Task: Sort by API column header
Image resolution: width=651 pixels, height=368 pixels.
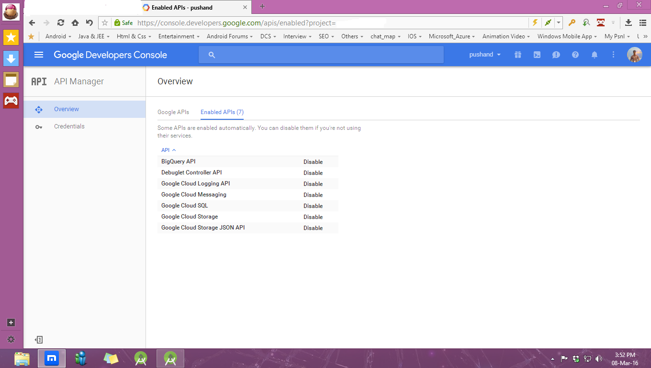Action: 168,150
